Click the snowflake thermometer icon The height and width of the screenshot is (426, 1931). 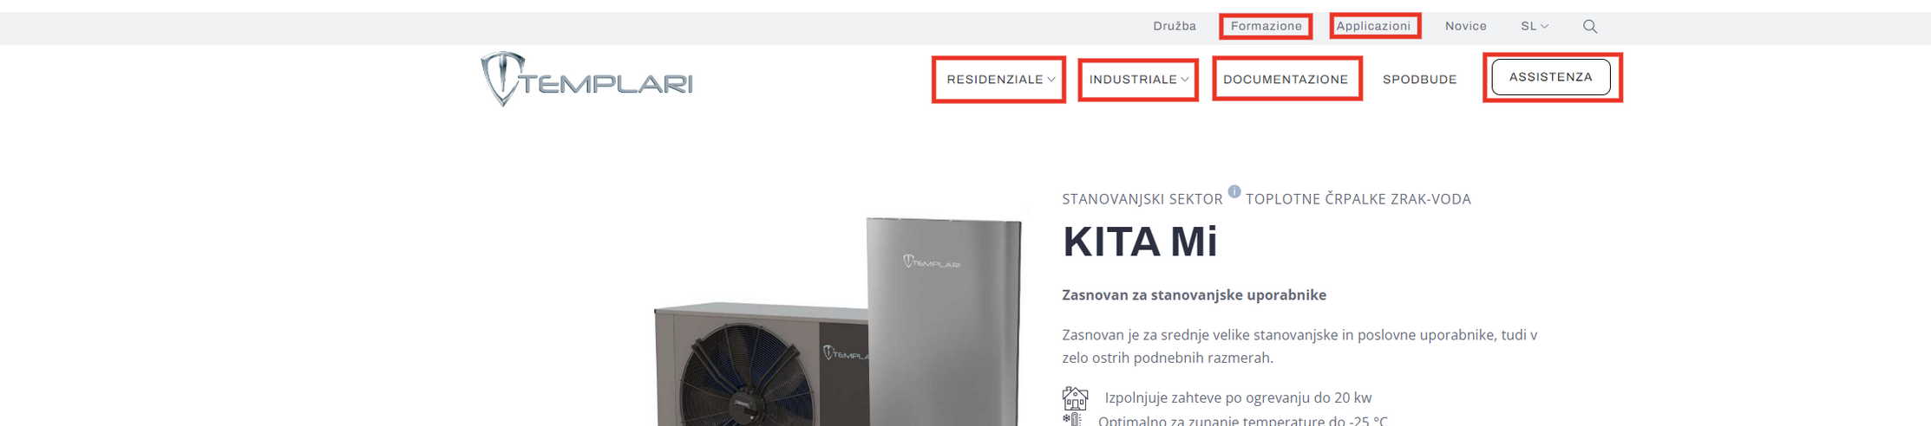1072,420
